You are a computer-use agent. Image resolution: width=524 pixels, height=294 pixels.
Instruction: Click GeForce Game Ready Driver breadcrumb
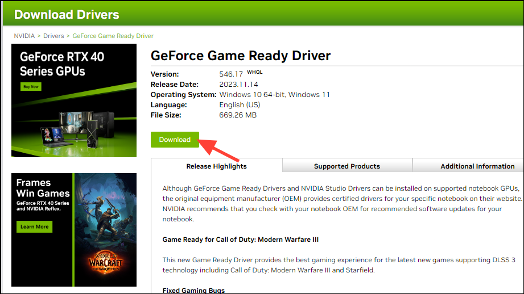click(113, 36)
